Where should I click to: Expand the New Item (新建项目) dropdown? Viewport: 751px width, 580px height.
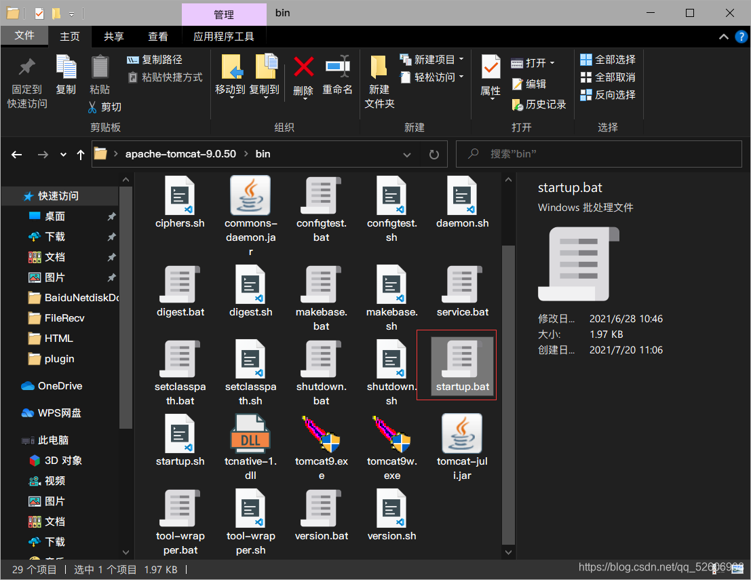(461, 60)
